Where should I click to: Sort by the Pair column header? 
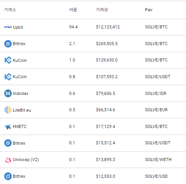tap(149, 10)
